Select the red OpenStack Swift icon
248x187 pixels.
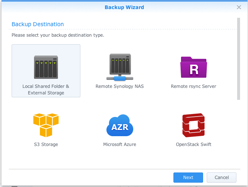[x=194, y=125]
